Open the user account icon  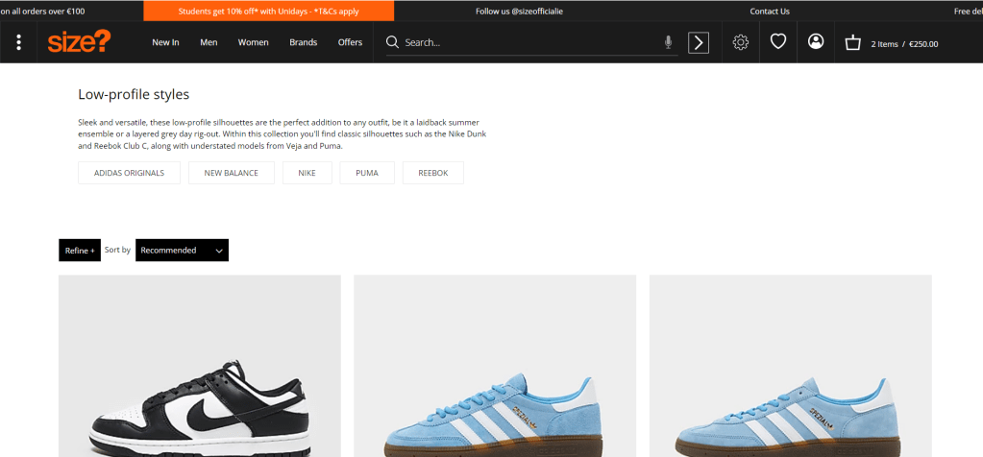pyautogui.click(x=816, y=42)
